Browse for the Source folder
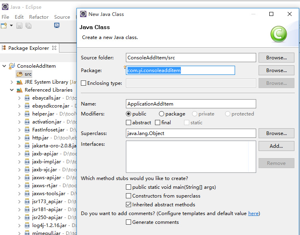The image size is (300, 235). coord(276,57)
